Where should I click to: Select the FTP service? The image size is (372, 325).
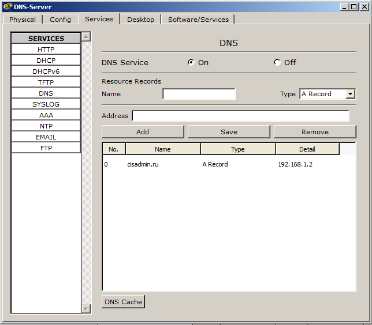(46, 148)
